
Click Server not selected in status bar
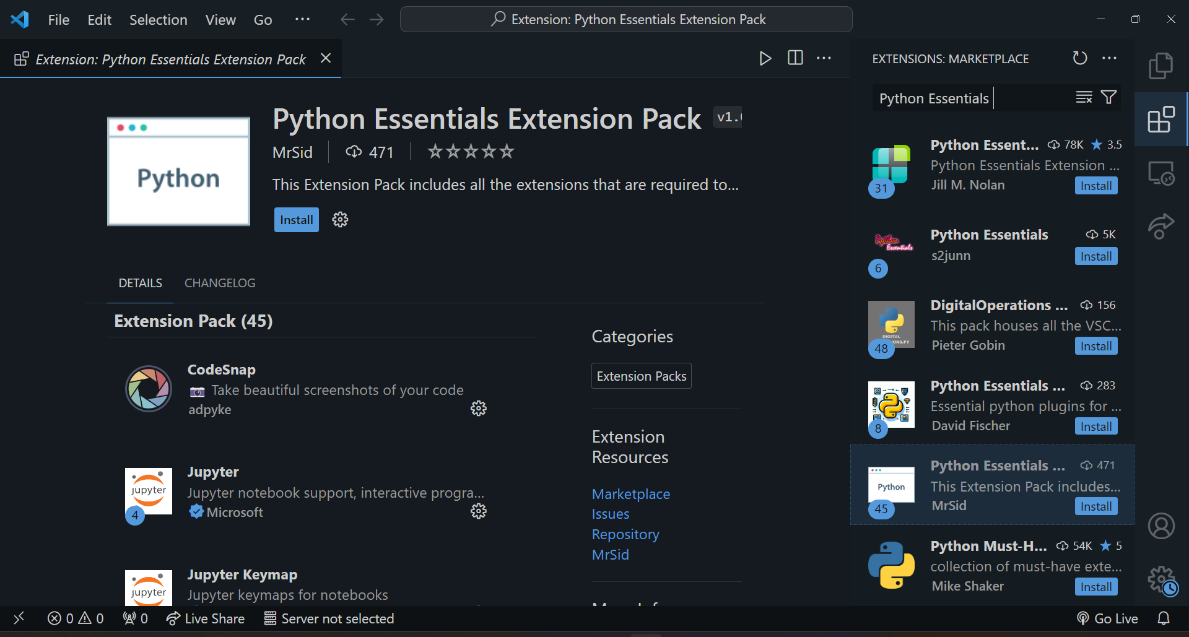[329, 618]
